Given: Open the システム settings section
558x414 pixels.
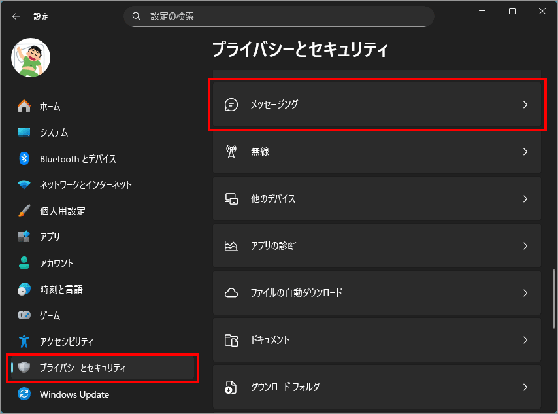Looking at the screenshot, I should (x=54, y=132).
